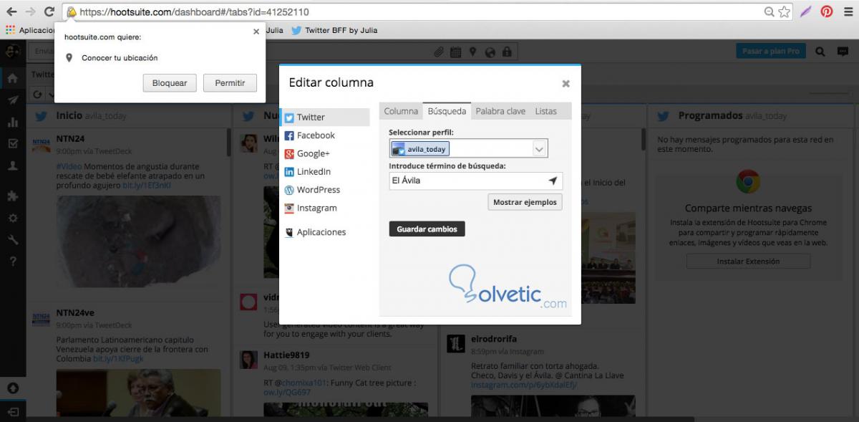Screen dimensions: 859x422
Task: Close the Editar columna dialog
Action: 566,84
